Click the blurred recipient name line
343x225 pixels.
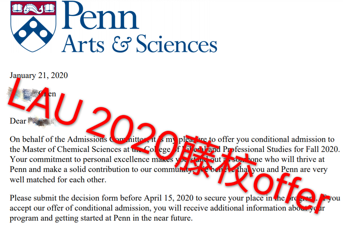(x=32, y=94)
